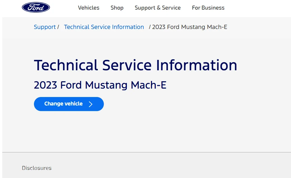This screenshot has width=291, height=178.
Task: Click the 2023 Ford Mustang Mach-E subheading
Action: [x=100, y=85]
